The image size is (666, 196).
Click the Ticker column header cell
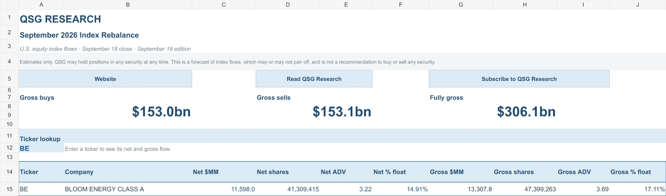tap(41, 172)
